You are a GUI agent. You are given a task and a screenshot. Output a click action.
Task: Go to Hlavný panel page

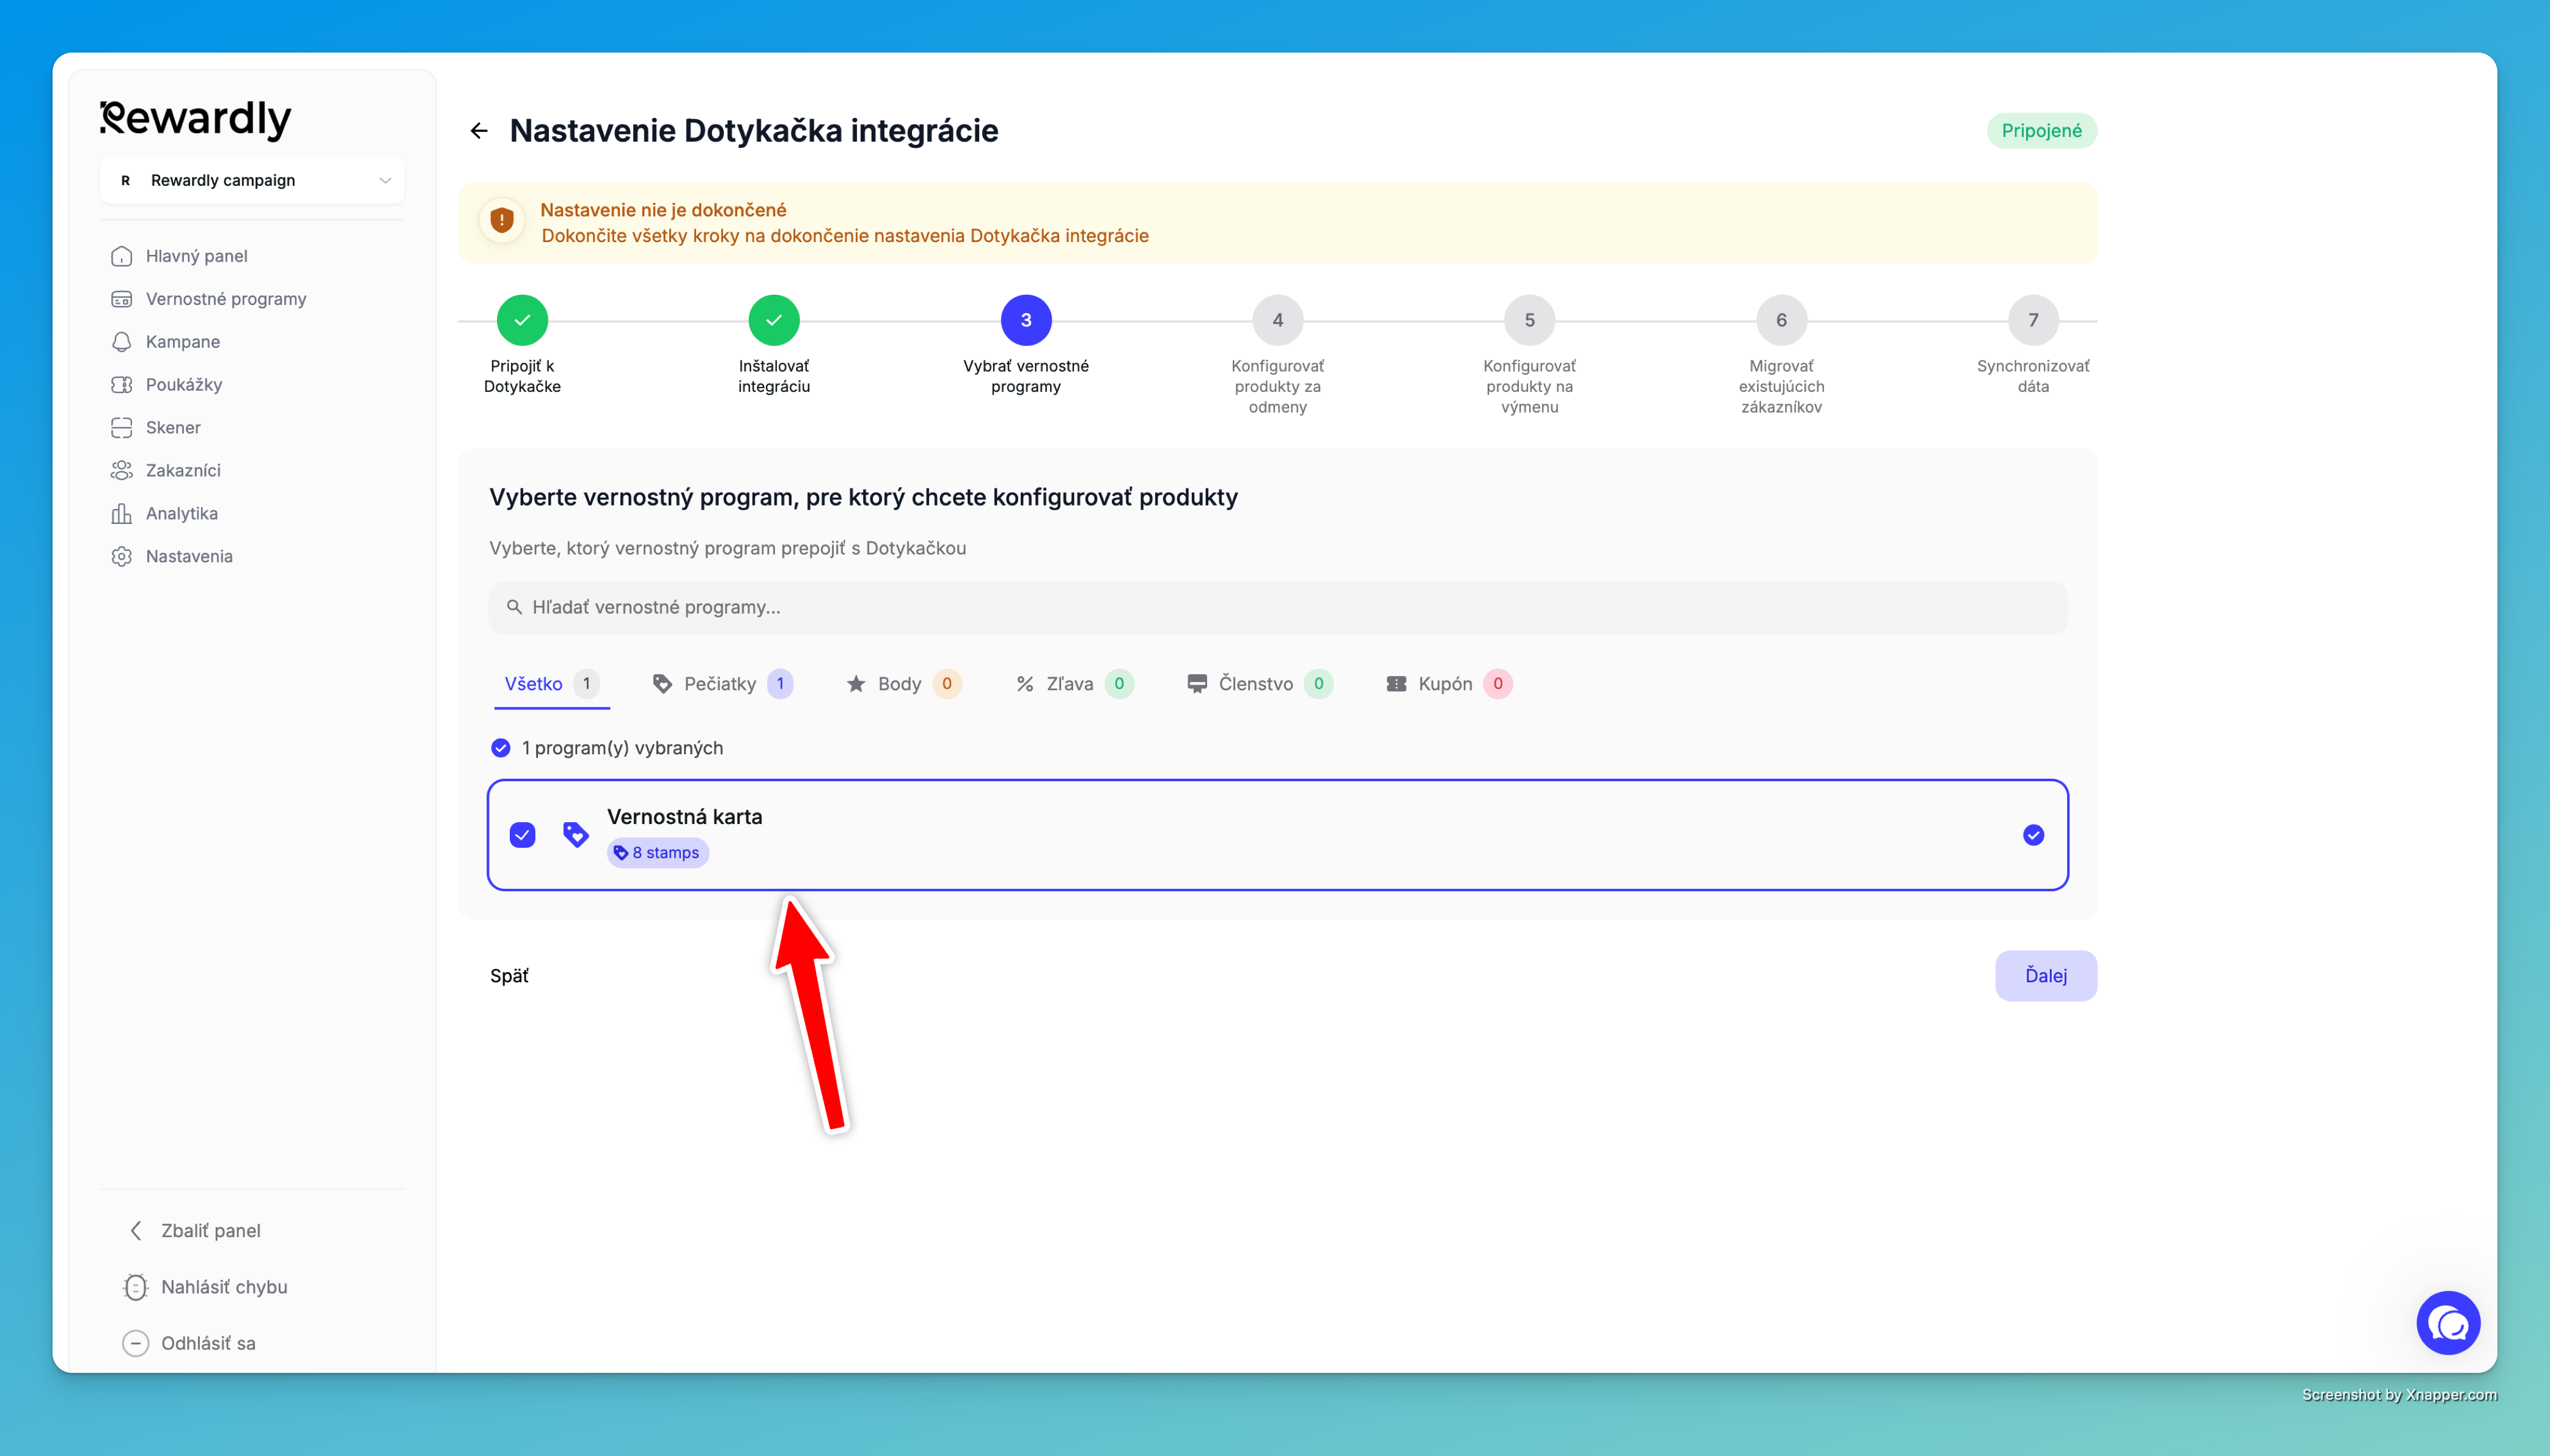(x=196, y=256)
